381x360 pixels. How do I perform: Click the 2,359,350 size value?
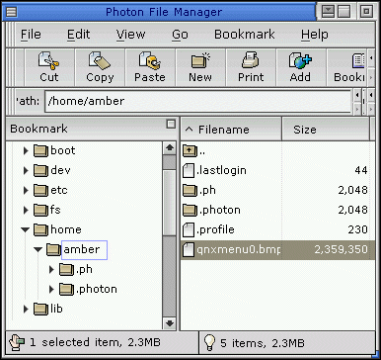tap(341, 249)
